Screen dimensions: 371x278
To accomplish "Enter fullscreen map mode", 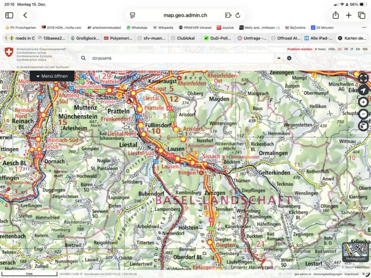I will click(363, 78).
